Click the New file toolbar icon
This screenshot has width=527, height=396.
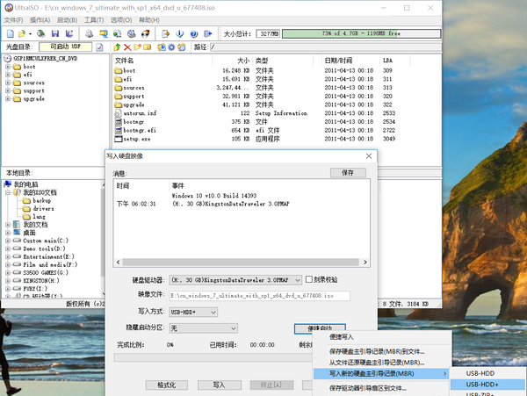click(x=11, y=33)
